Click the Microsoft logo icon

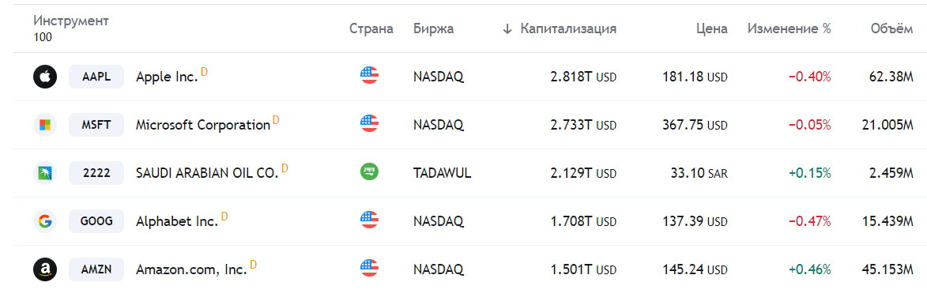(45, 125)
